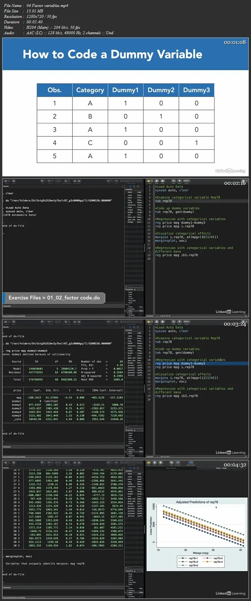Click the Find icon in first do-file editor
This screenshot has height=601, width=251.
coord(174,181)
